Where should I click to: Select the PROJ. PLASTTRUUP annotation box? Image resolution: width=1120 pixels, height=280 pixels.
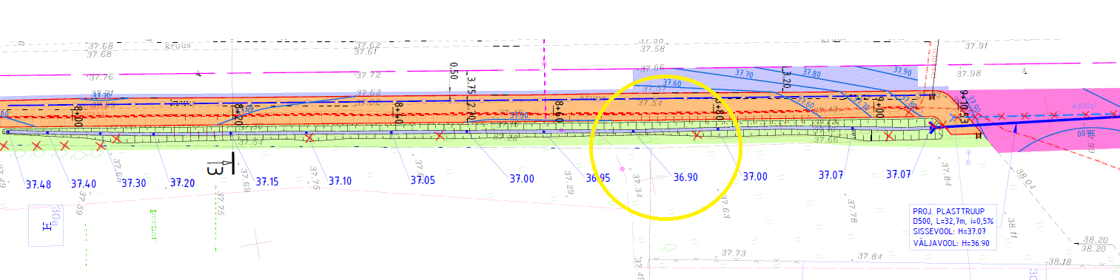(x=953, y=228)
